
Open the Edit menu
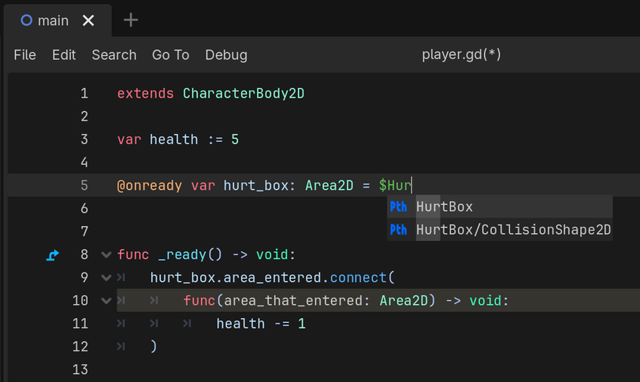64,54
